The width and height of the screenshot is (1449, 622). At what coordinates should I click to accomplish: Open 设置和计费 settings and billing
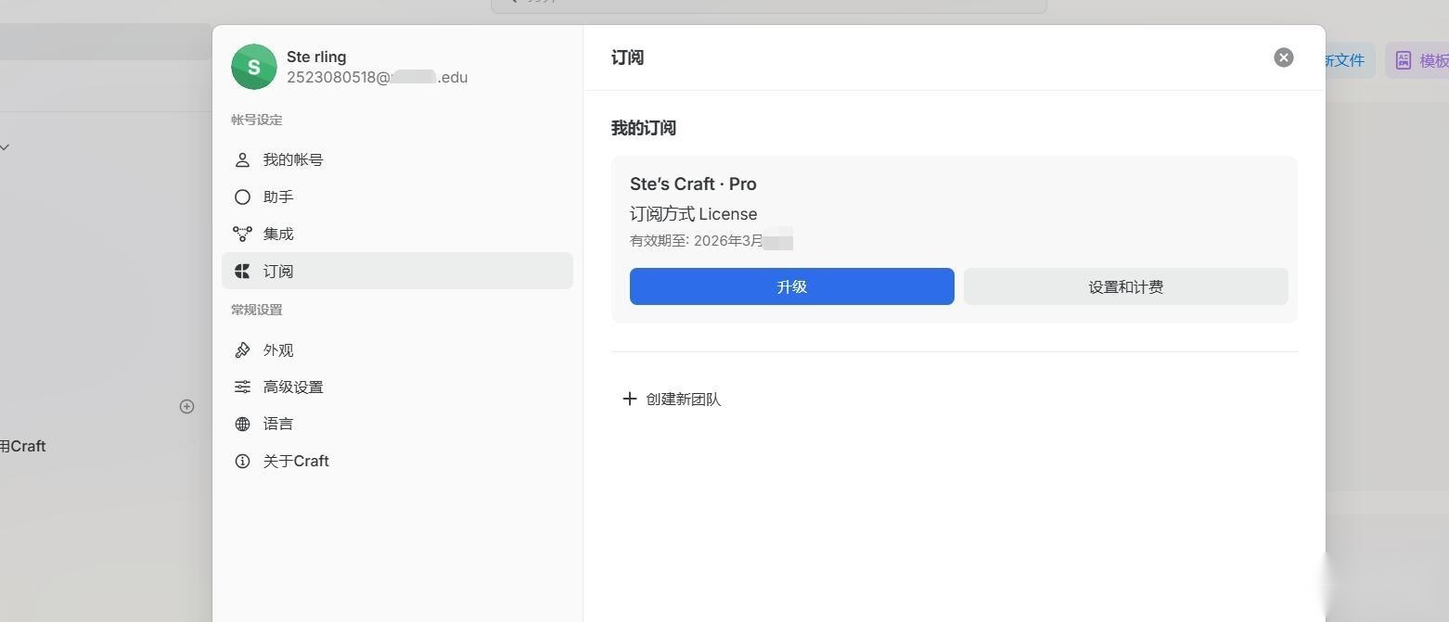1126,286
